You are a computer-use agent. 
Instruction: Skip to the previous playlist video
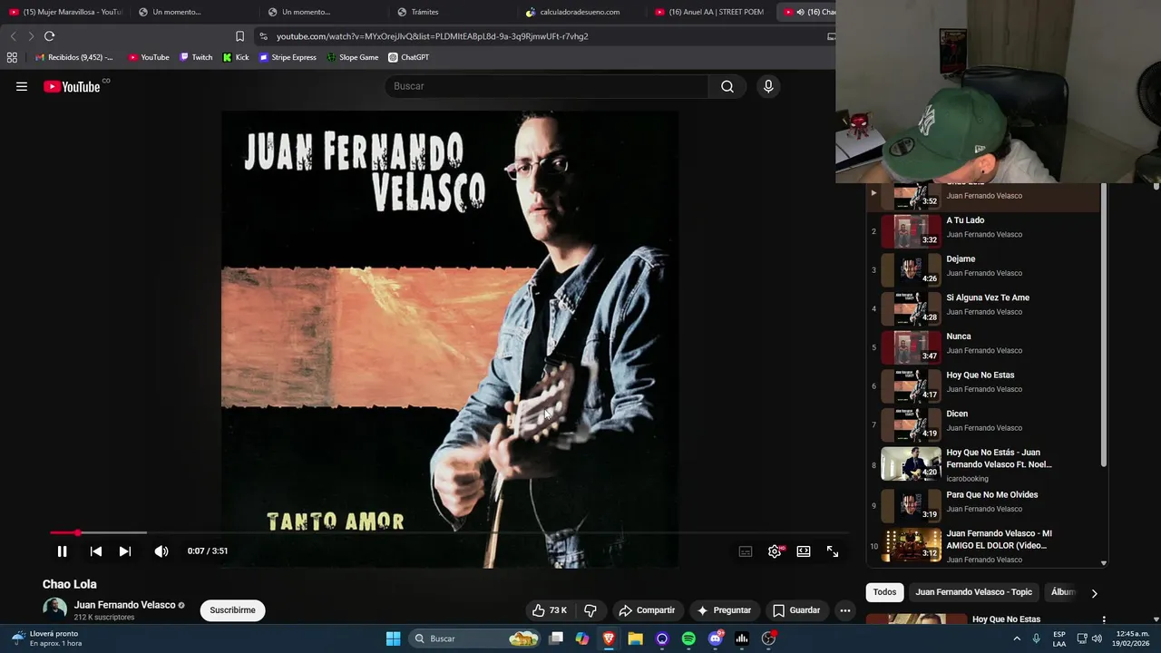[x=95, y=551]
